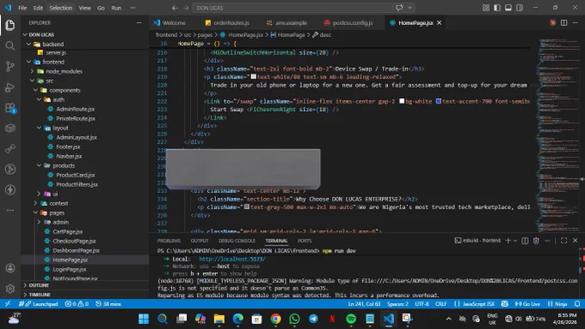
Task: Click the blue text-accent-700 color swatch
Action: 439,101
